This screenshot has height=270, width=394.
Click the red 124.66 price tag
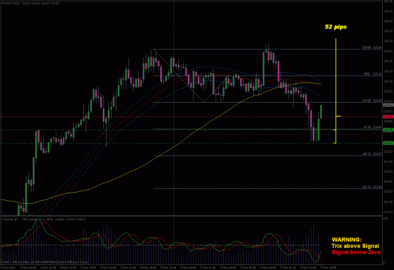[388, 116]
